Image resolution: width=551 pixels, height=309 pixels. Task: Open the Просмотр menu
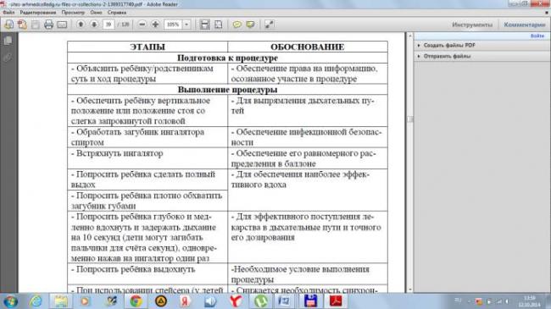(73, 13)
